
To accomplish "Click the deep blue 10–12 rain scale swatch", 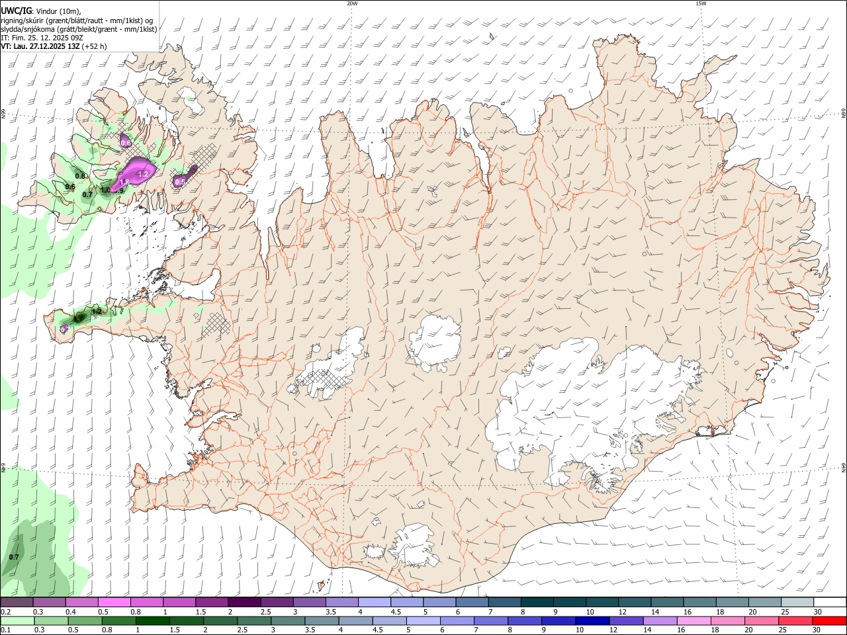I will (x=592, y=620).
